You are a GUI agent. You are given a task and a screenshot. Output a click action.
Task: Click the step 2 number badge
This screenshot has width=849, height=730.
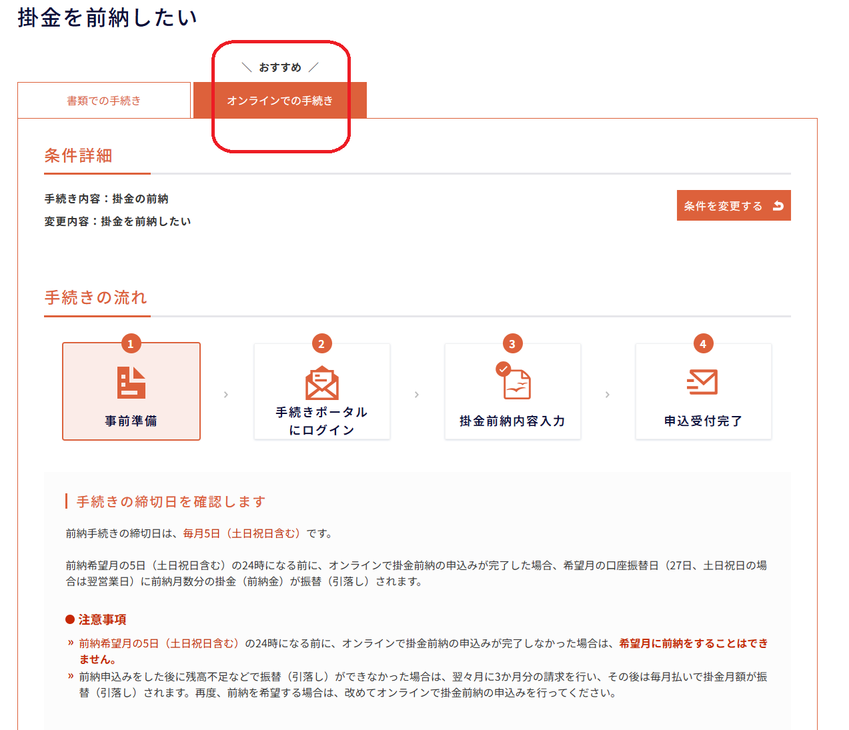pyautogui.click(x=321, y=344)
